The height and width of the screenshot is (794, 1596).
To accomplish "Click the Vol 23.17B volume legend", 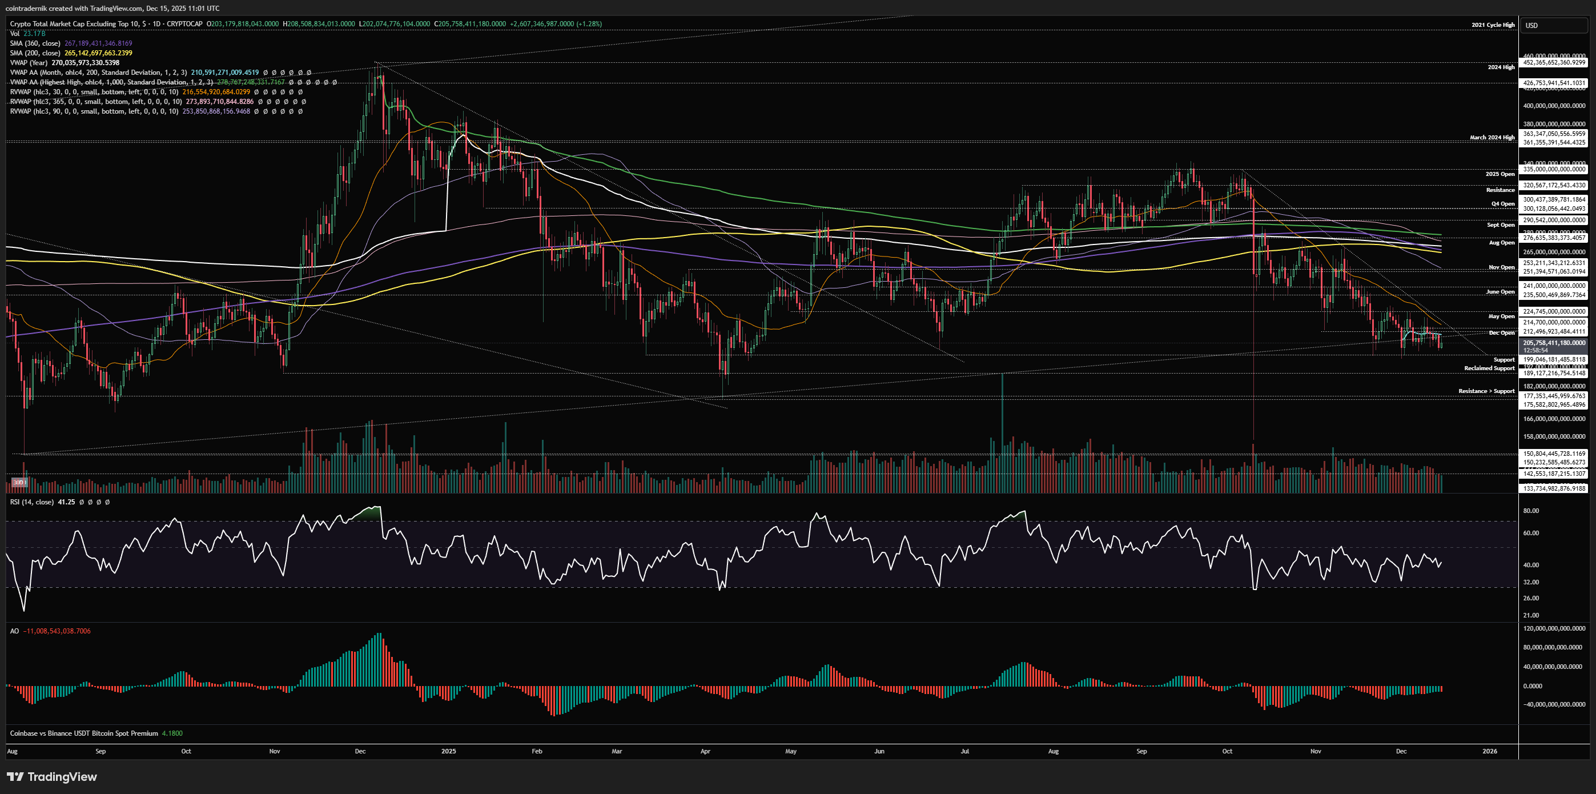I will click(27, 34).
